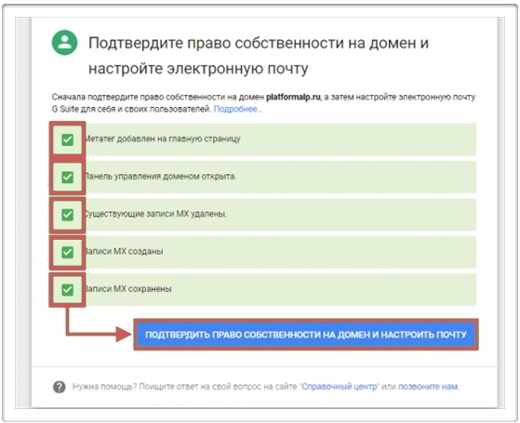
Task: Click the text 'Сначала подтвердите право собственности на домен'
Action: pyautogui.click(x=158, y=97)
